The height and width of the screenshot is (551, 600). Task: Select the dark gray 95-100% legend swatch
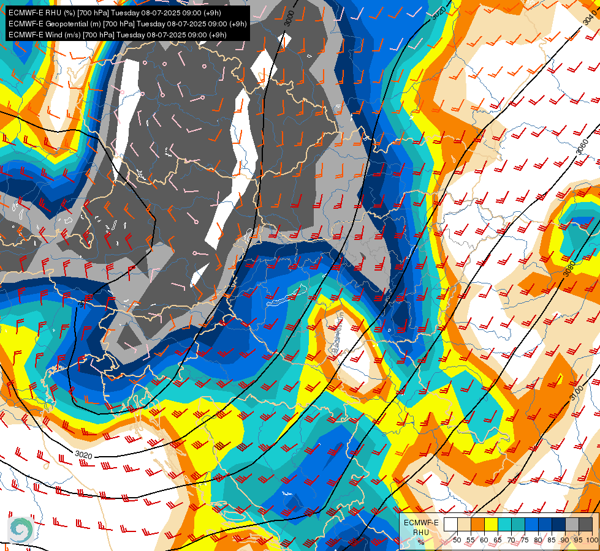[x=585, y=524]
